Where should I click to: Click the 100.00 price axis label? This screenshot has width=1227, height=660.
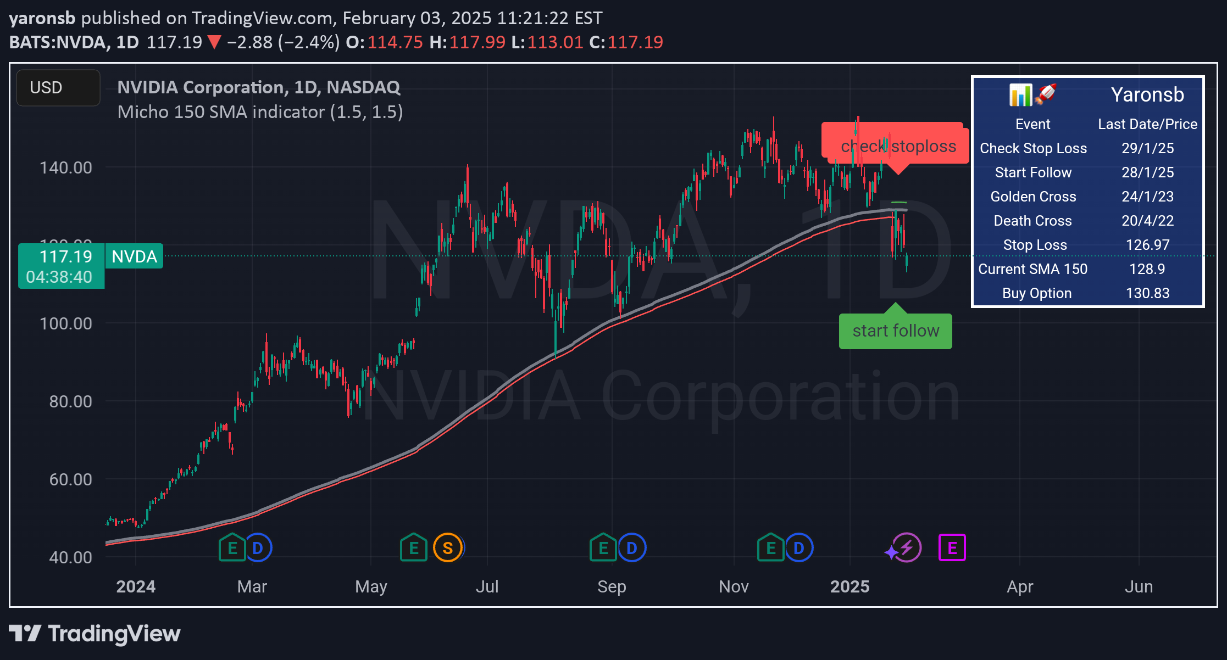(65, 323)
